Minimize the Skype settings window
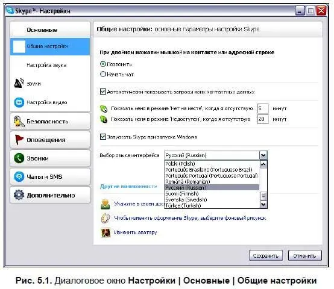Viewport: 334px width, 289px height. coord(300,10)
